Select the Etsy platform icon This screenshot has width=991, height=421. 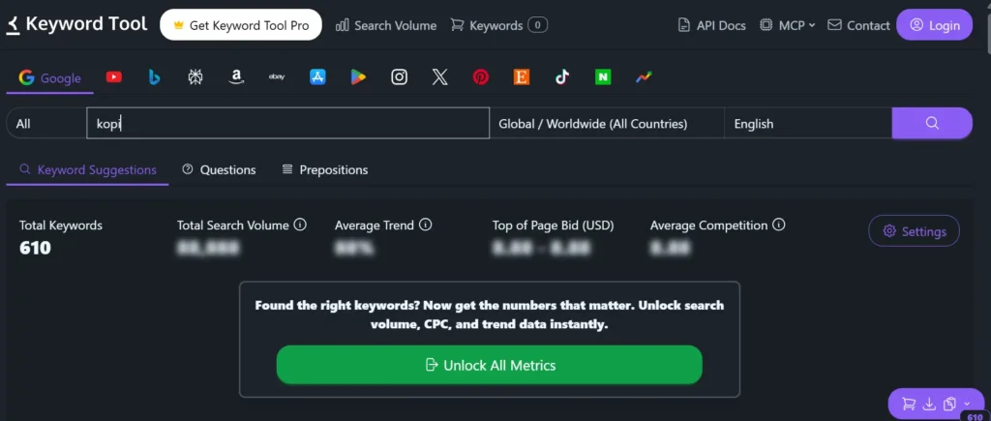click(x=522, y=77)
